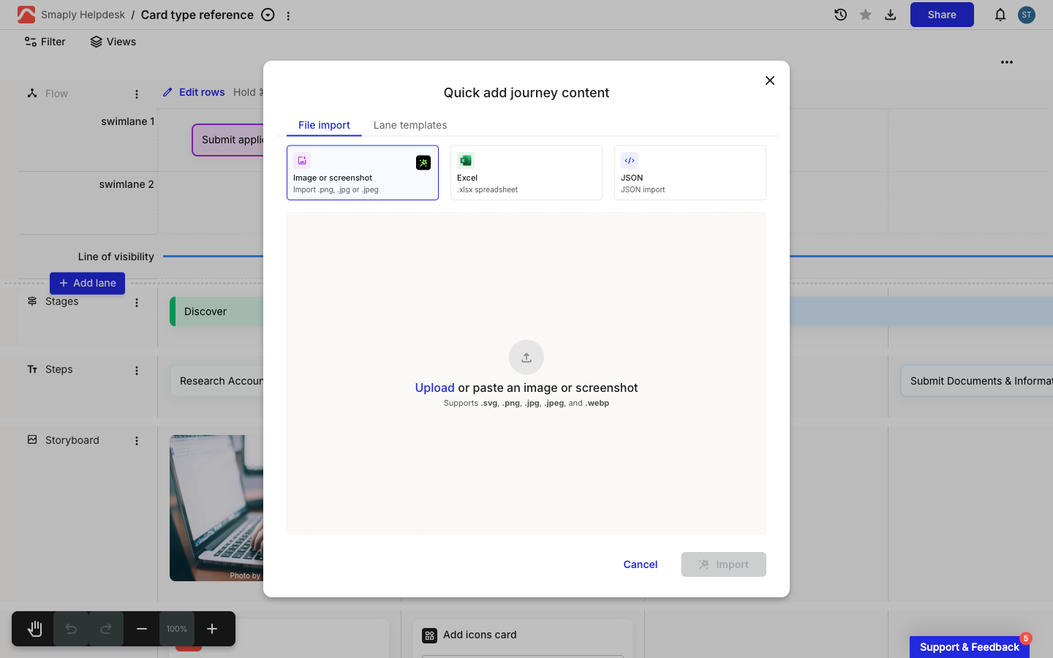Zoom out with the minus button
This screenshot has height=658, width=1053.
(x=142, y=629)
